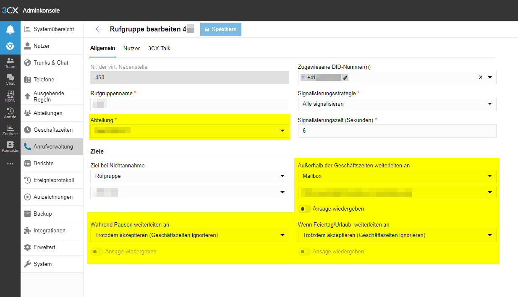Expand the Signalisierungsstrategie dropdown
Image resolution: width=518 pixels, height=297 pixels.
[397, 104]
